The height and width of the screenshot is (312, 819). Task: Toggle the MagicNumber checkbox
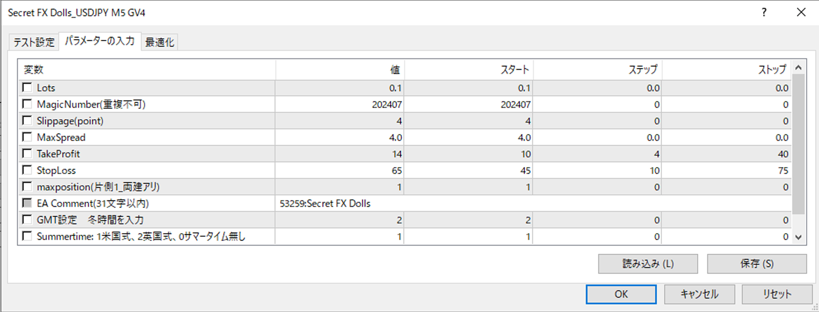(27, 104)
